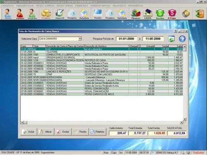
Task: Click the Relatório button at dialog bottom
Action: pyautogui.click(x=98, y=132)
